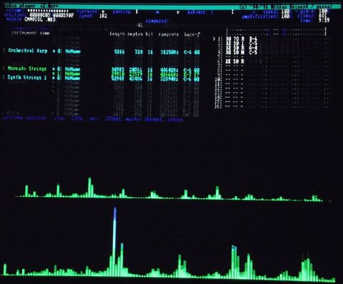Viewport: 343px width, 284px height.
Task: Click the replen value 718
Action: point(139,51)
